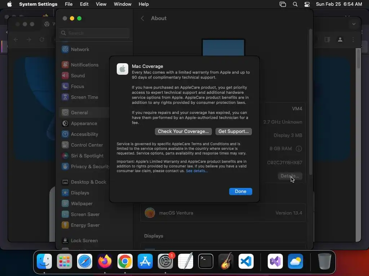Open TextEdit in the Dock
The width and height of the screenshot is (369, 276).
186,261
